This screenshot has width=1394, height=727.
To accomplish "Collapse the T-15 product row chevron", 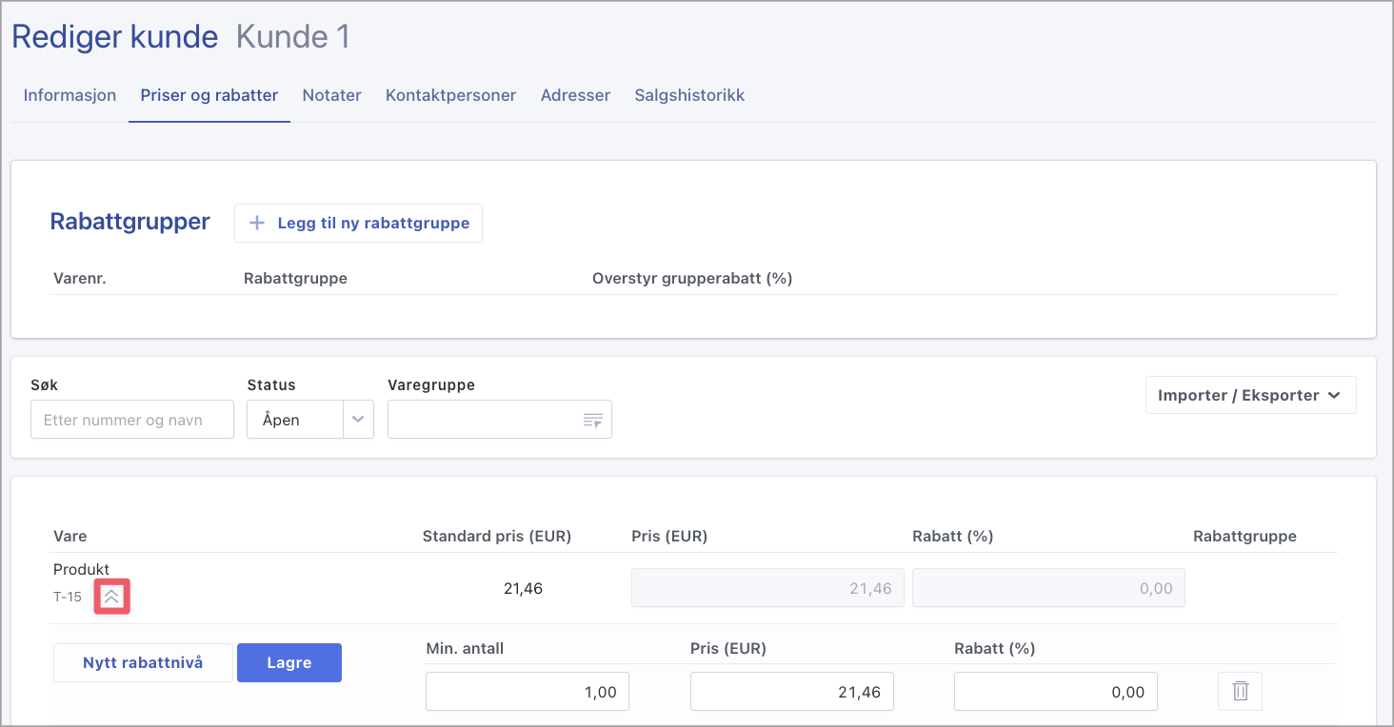I will pyautogui.click(x=111, y=598).
